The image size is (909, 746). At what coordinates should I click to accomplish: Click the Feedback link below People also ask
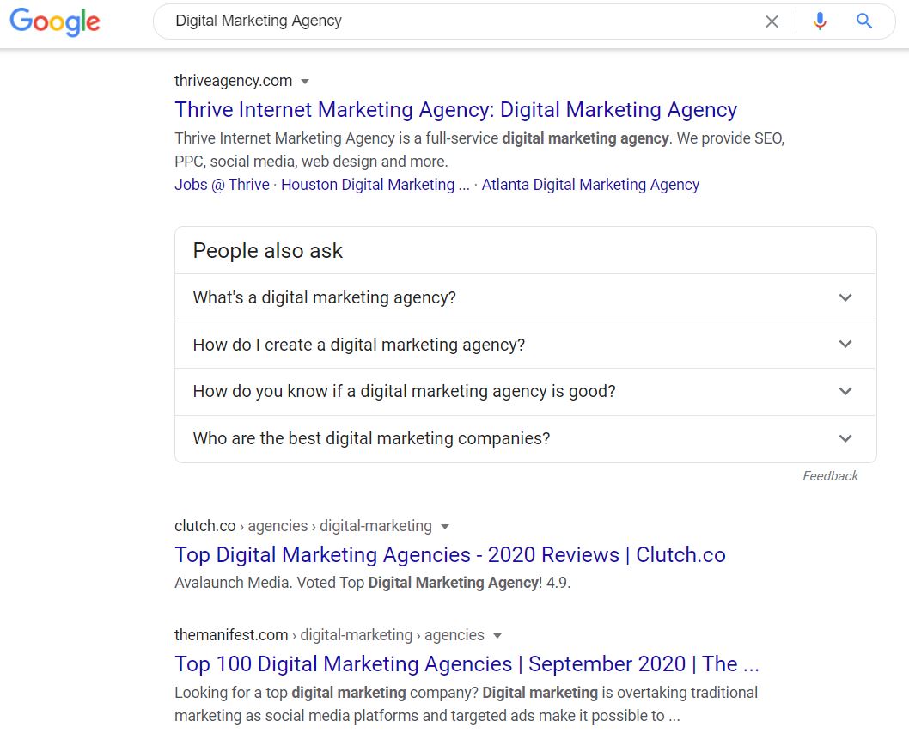830,475
